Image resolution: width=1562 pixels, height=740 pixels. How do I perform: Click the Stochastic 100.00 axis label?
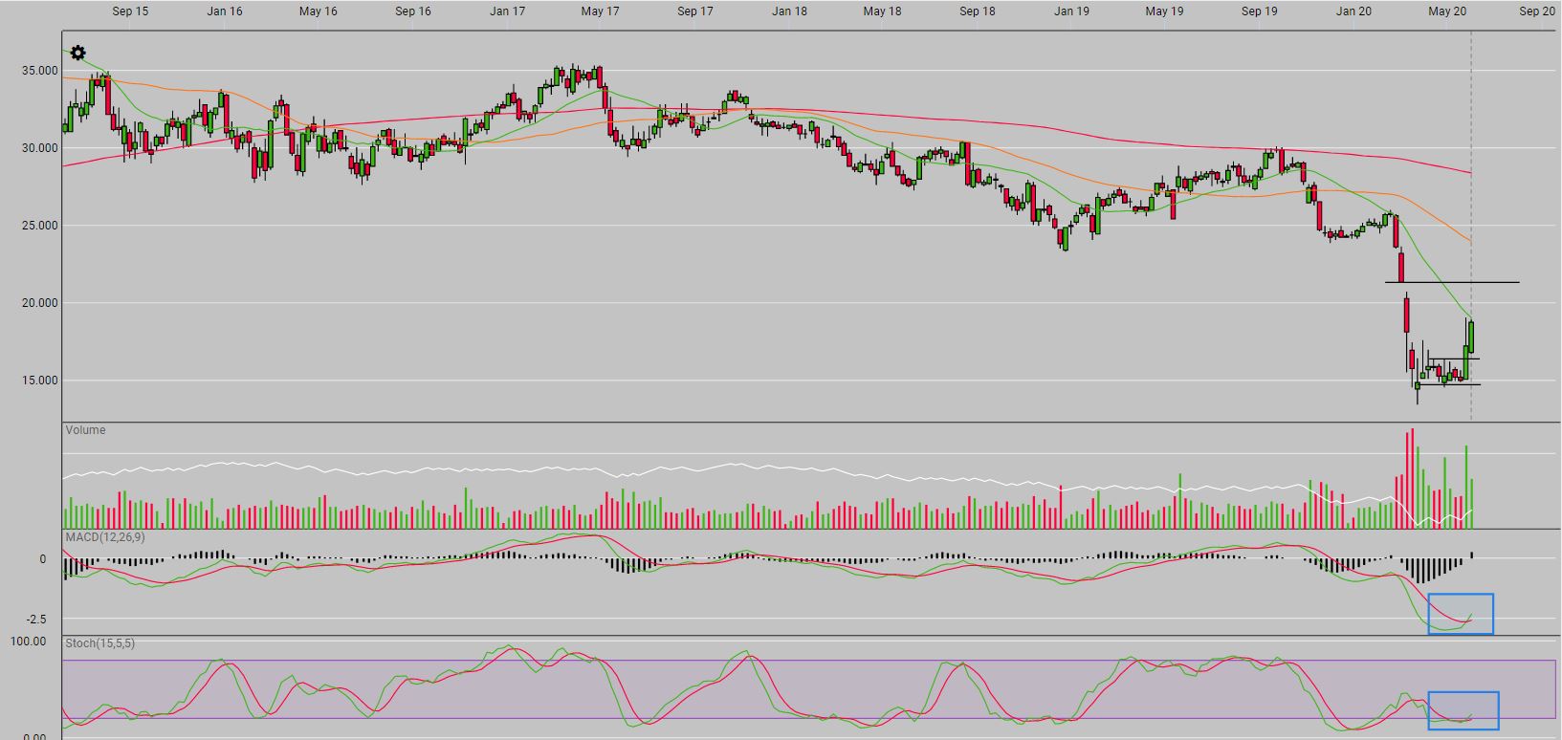[28, 642]
